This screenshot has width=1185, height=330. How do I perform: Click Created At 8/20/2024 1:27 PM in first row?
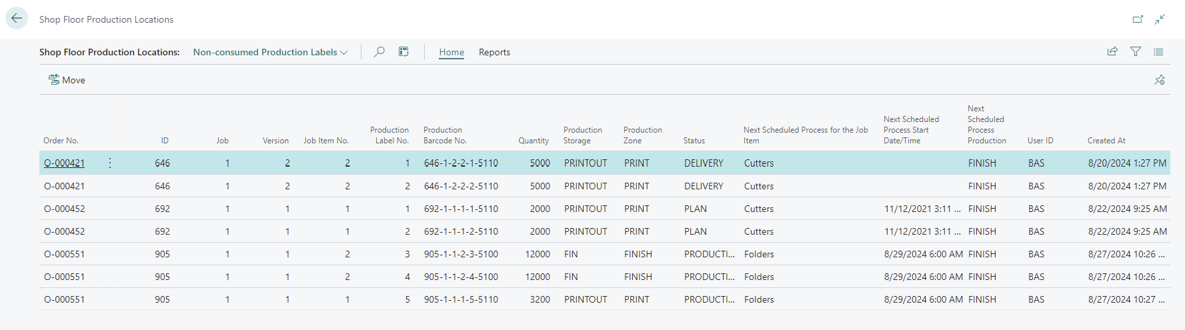pos(1127,163)
